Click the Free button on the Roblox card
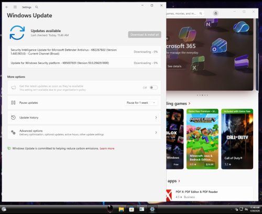Viewport: 262px width, 214px height. (x=176, y=164)
